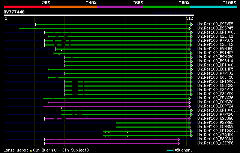Click the green ~80% identity legend segment
This screenshot has width=240, height=153.
[166, 7]
